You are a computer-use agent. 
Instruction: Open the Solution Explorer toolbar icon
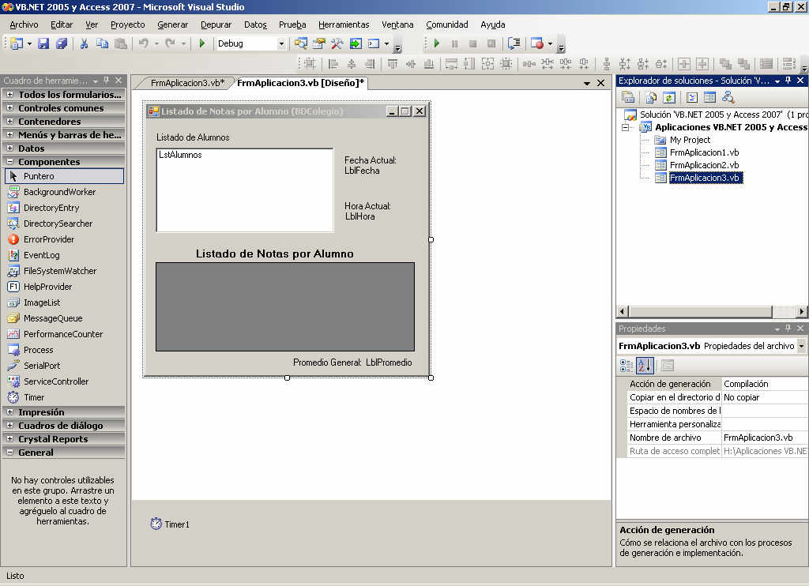(301, 44)
